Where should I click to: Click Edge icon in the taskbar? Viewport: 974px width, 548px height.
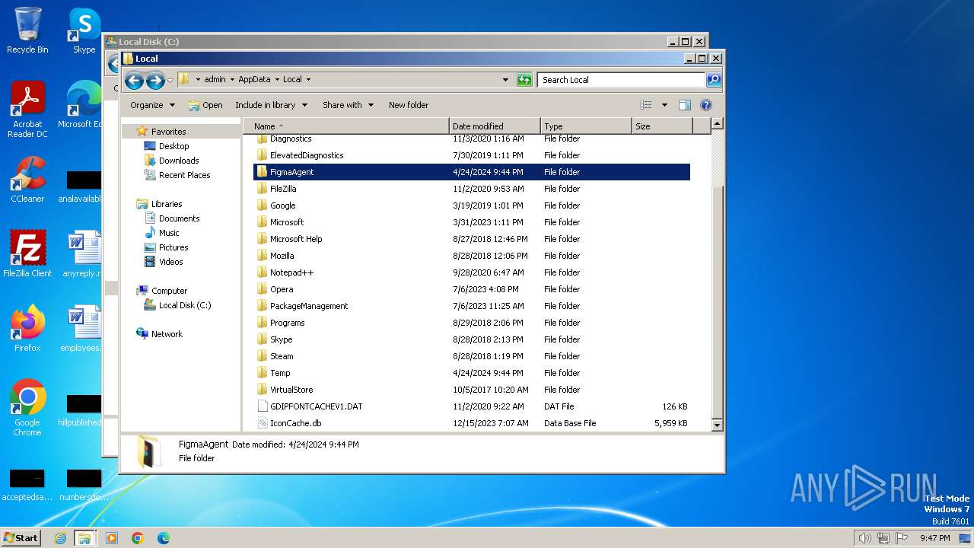[x=163, y=538]
